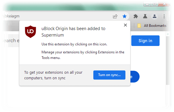Click the address bar URL text

(x=11, y=16)
